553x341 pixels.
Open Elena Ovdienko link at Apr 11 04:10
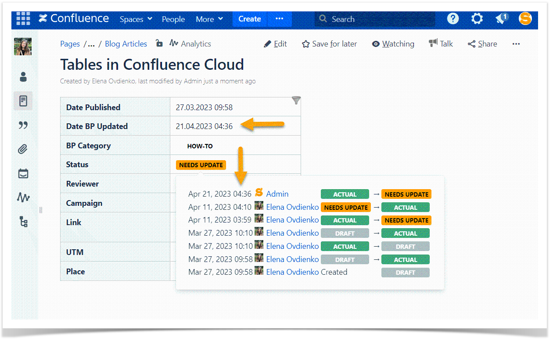[x=292, y=207]
